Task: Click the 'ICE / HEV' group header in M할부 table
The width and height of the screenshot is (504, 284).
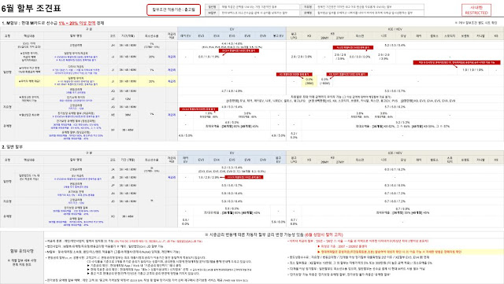Action: tap(395, 29)
